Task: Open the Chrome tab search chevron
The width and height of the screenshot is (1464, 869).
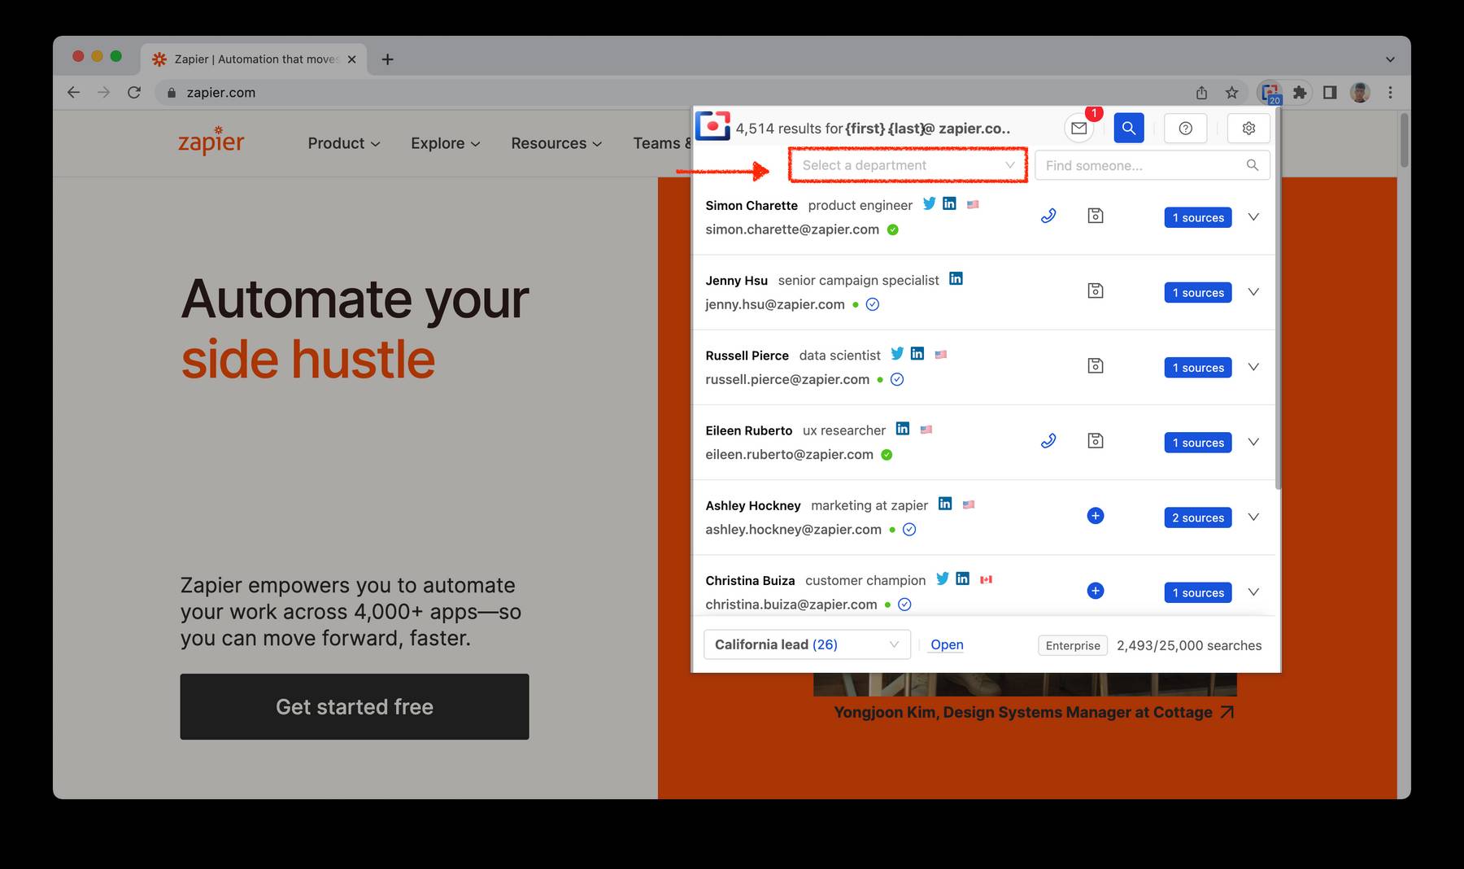Action: pos(1390,59)
